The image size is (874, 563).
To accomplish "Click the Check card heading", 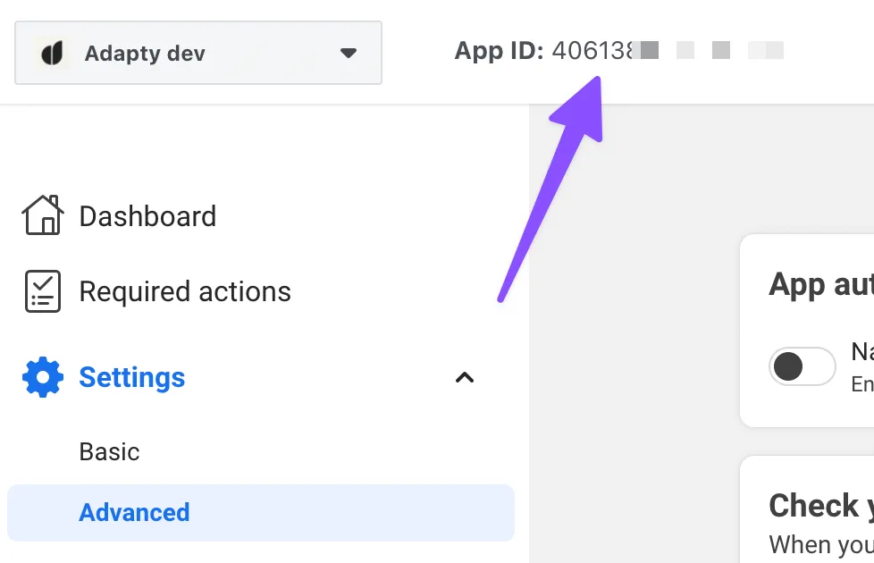I will click(x=819, y=506).
